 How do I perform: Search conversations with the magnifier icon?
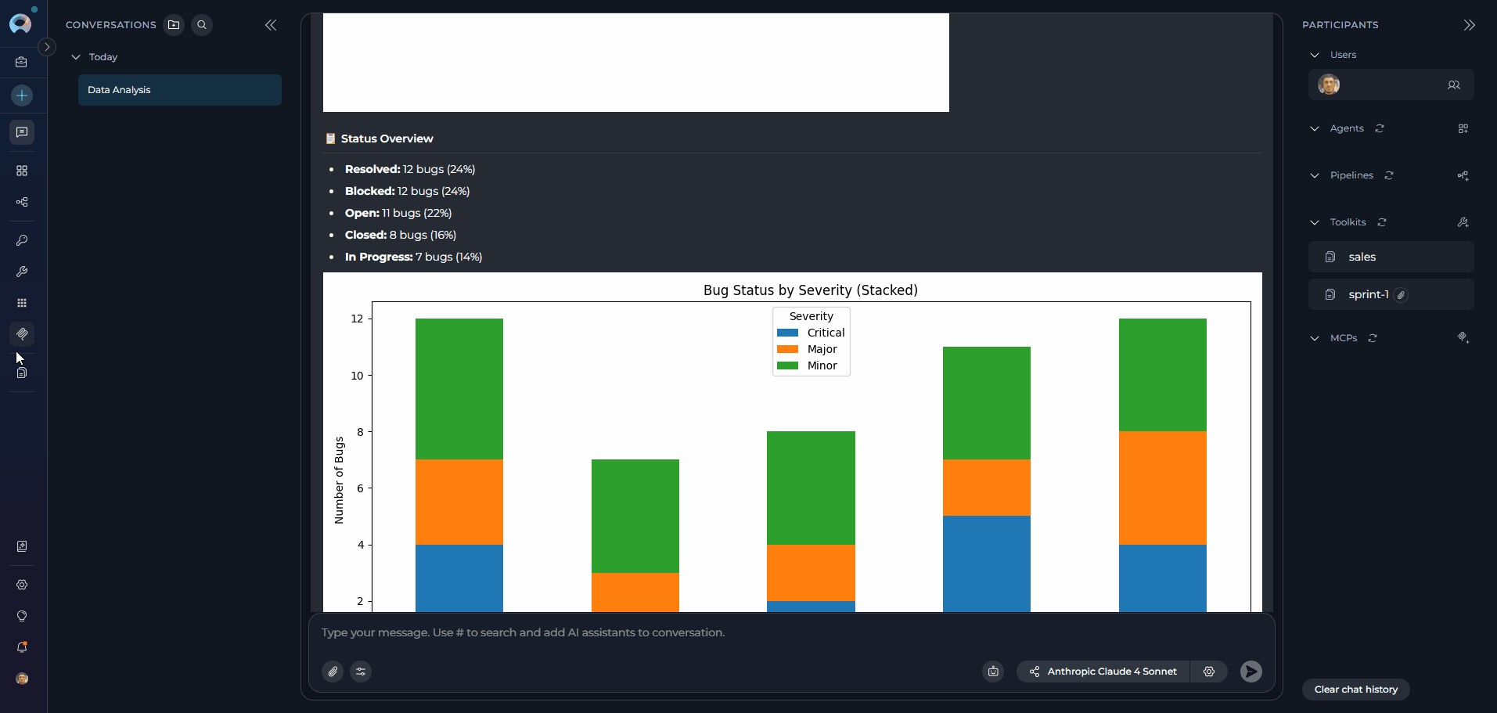[x=202, y=24]
